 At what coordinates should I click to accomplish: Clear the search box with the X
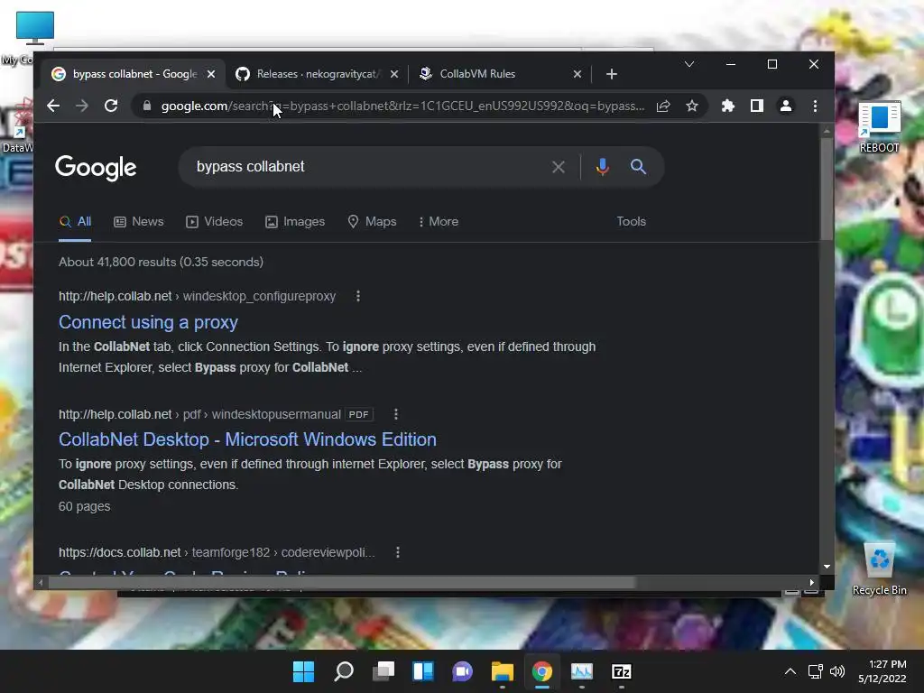[558, 167]
